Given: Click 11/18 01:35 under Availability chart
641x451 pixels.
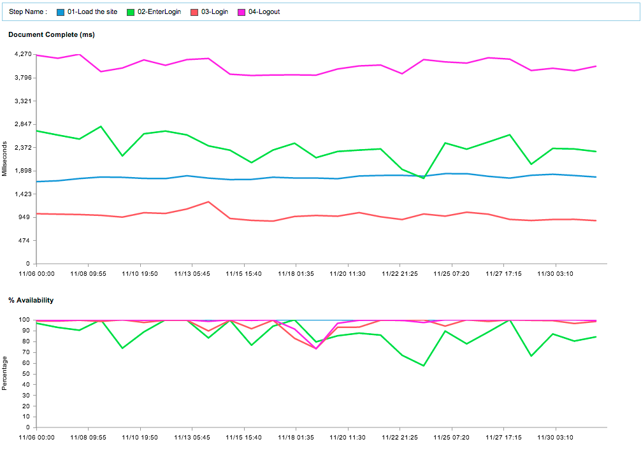Looking at the screenshot, I should click(296, 438).
